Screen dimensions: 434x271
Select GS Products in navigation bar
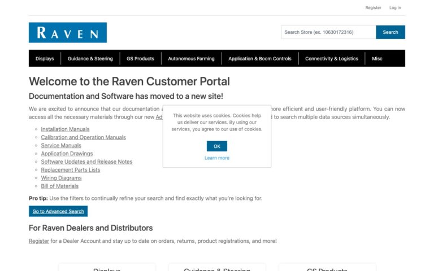pos(140,59)
